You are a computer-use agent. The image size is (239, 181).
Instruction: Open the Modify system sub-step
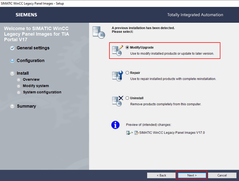click(x=36, y=86)
